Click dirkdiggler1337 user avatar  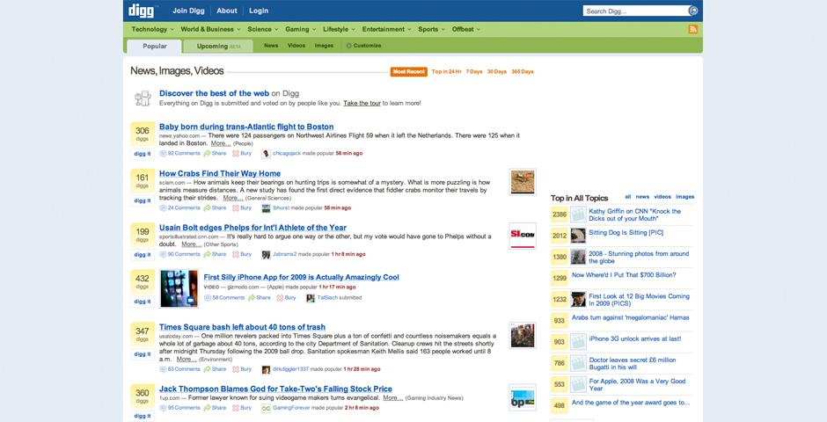coord(266,369)
